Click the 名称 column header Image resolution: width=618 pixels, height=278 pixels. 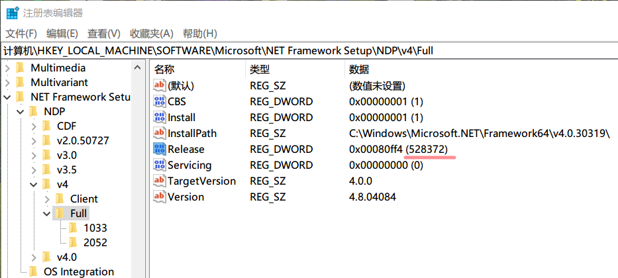coord(164,69)
